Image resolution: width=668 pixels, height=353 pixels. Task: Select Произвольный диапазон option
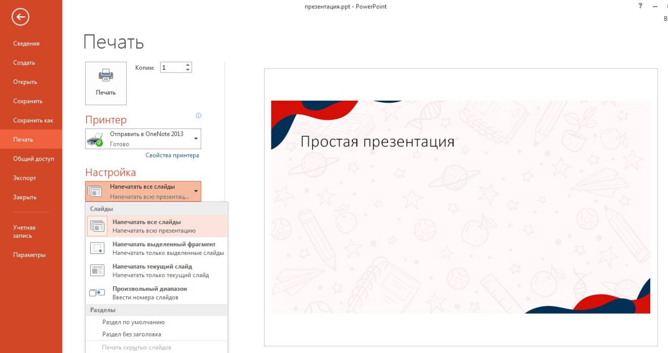(157, 293)
